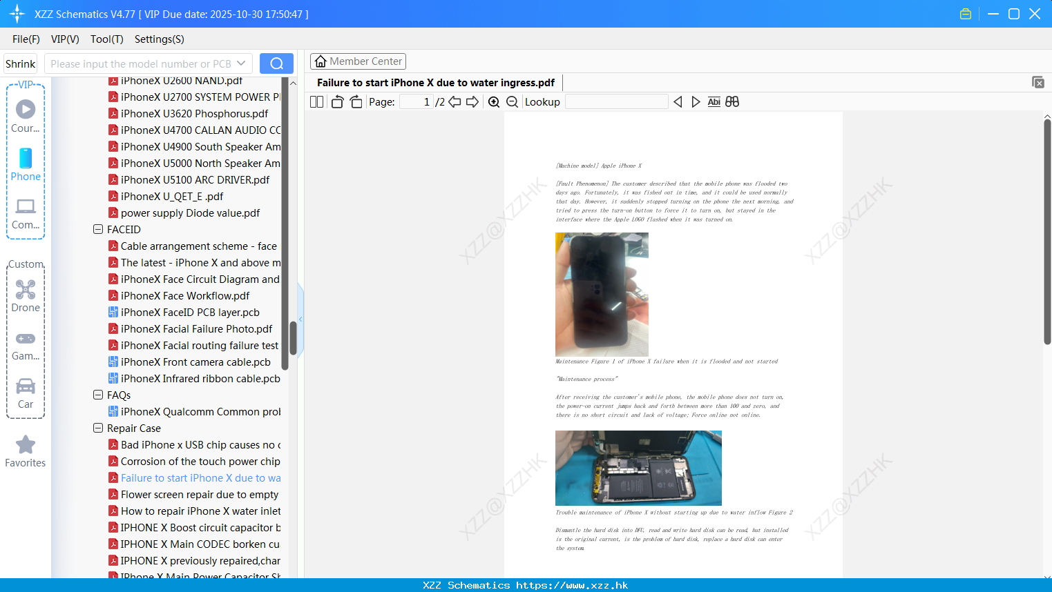
Task: Close the open document panel icon
Action: (x=1038, y=82)
